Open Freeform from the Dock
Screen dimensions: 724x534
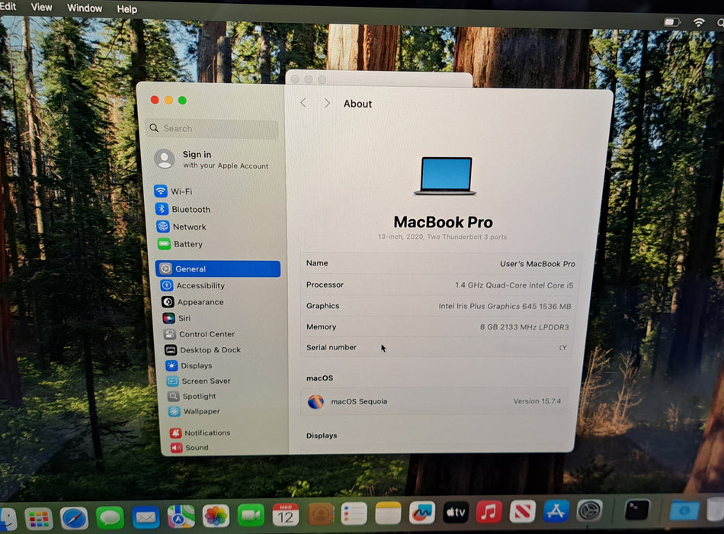(422, 513)
